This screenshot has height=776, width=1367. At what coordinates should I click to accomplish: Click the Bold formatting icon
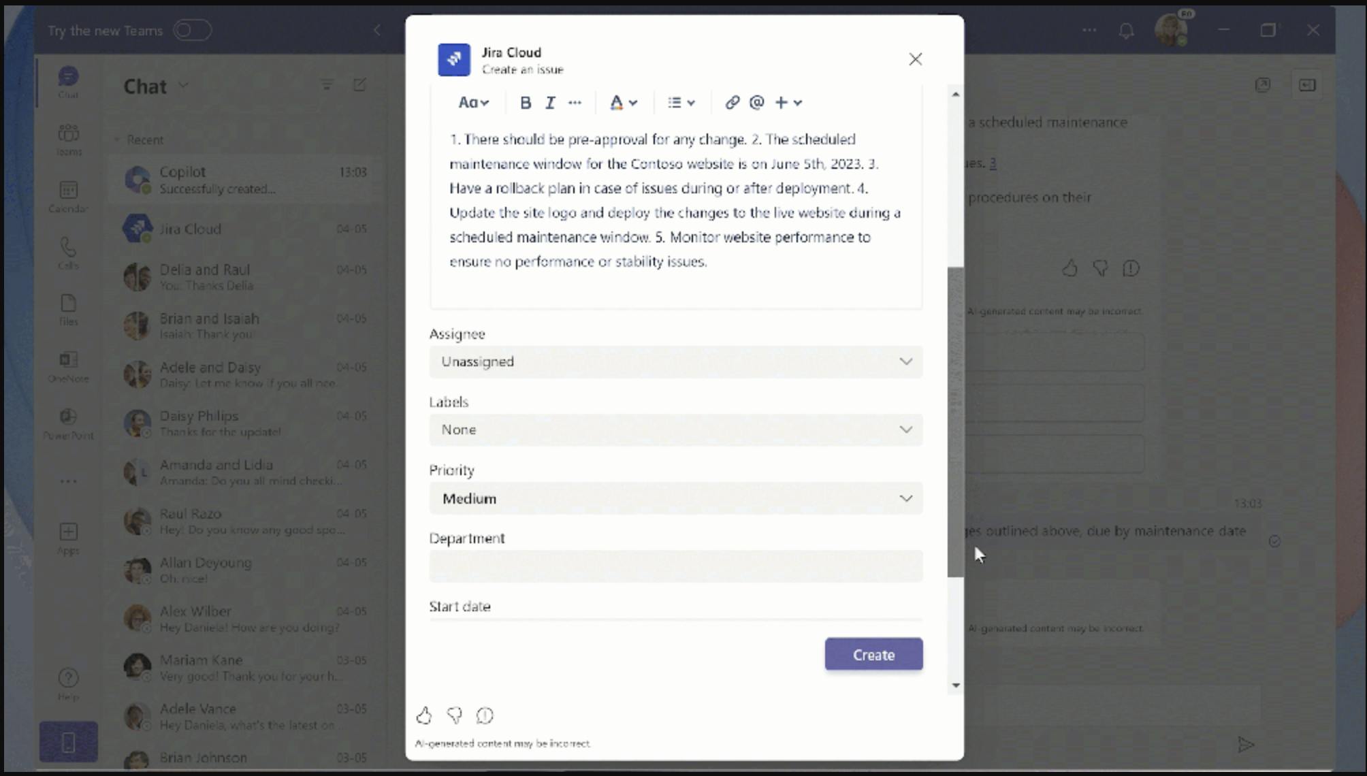(525, 103)
